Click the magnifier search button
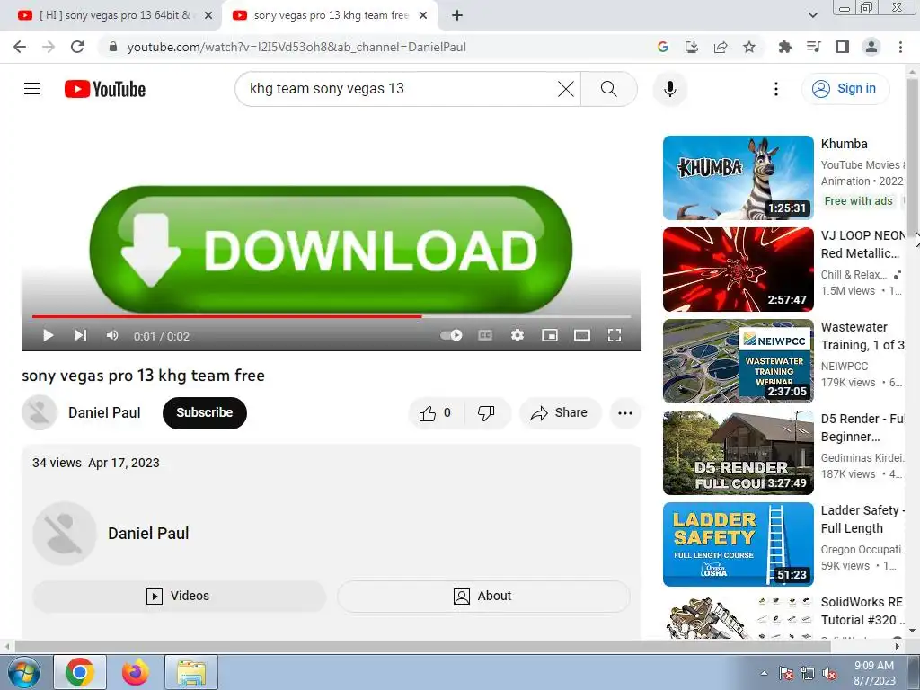The image size is (920, 690). [609, 89]
